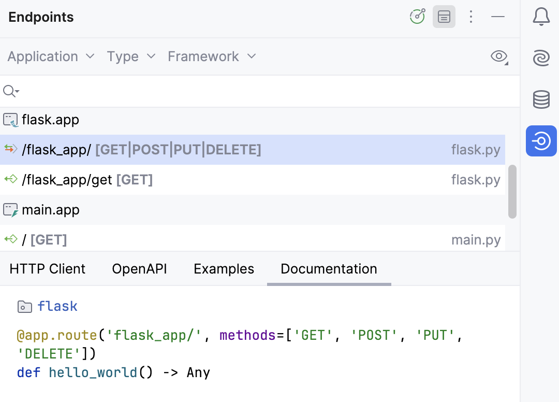The image size is (559, 402).
Task: Click the Notifications bell icon
Action: 541,17
